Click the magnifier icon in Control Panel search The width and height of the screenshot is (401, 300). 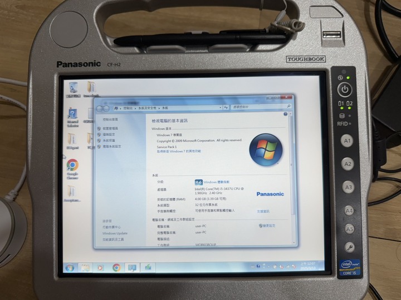pos(288,106)
